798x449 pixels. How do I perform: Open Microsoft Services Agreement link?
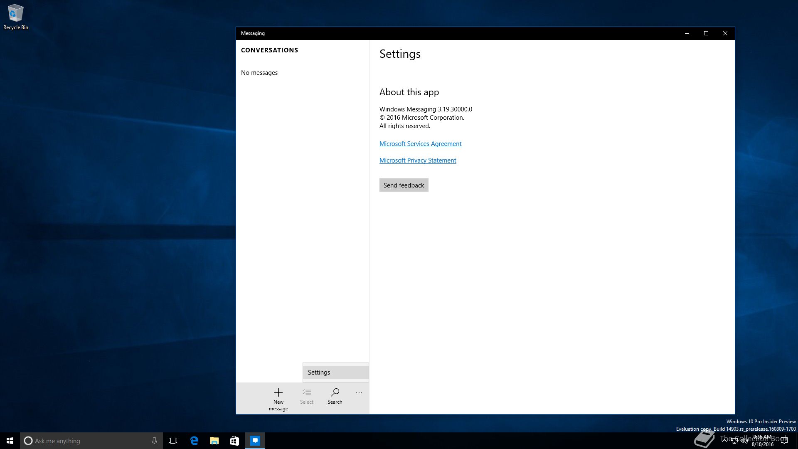click(420, 144)
